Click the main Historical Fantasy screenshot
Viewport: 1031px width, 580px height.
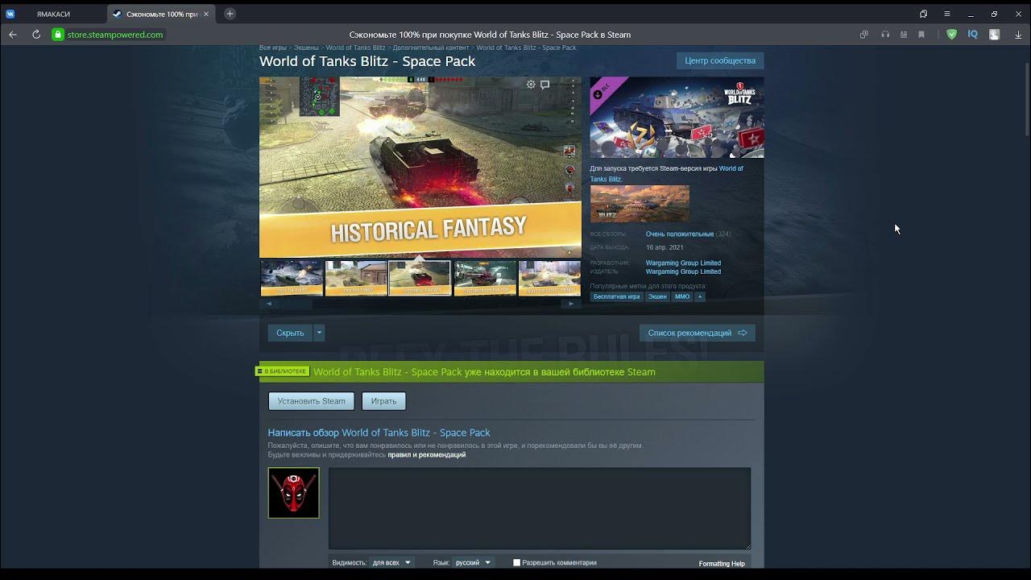[x=420, y=167]
